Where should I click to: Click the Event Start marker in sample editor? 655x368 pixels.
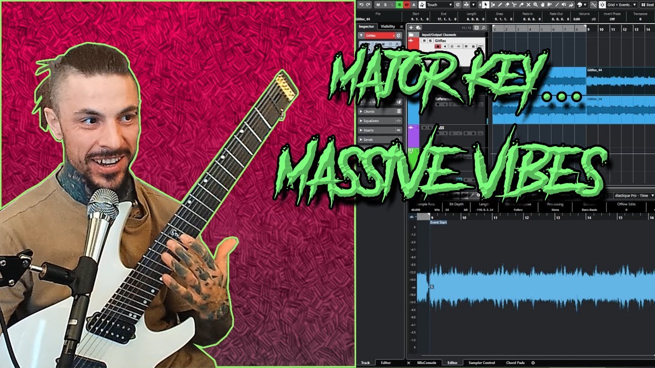point(439,222)
